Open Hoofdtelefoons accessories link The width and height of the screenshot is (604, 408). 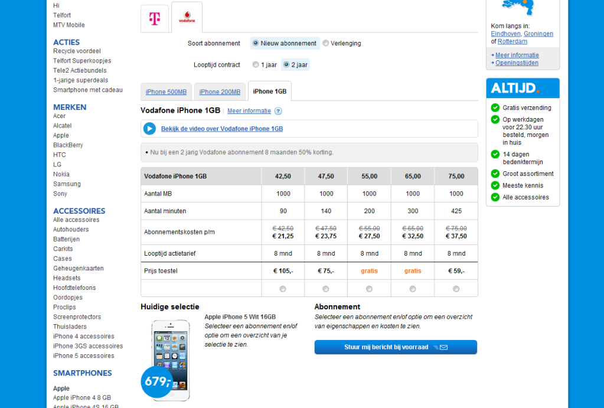[74, 288]
